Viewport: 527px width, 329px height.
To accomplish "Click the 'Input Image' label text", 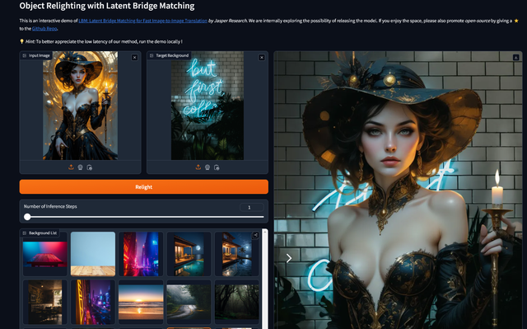I will coord(39,55).
